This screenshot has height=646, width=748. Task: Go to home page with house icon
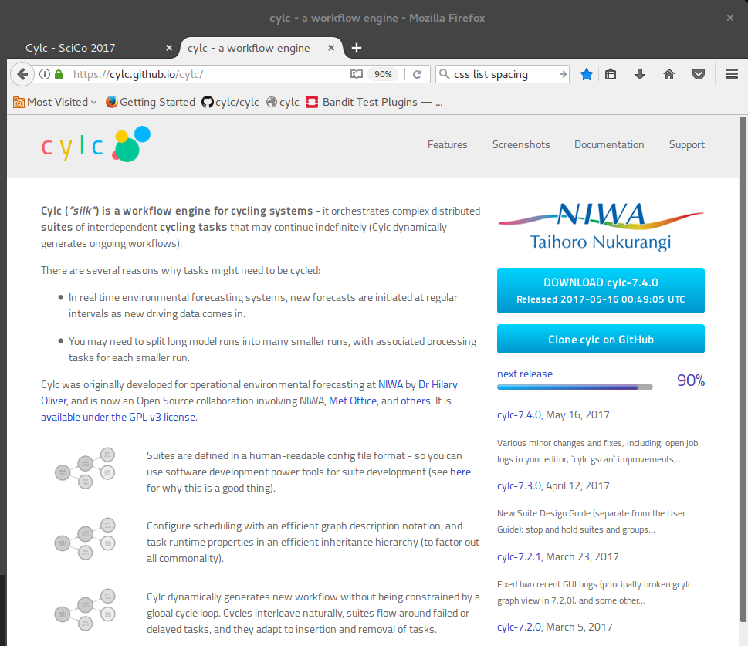pyautogui.click(x=669, y=74)
